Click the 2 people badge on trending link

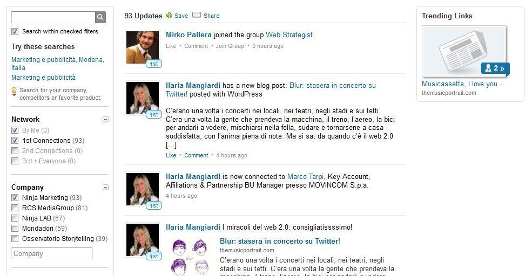coord(495,68)
